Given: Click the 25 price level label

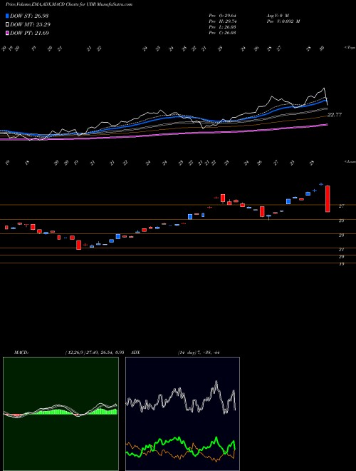Looking at the screenshot, I should pos(341,221).
